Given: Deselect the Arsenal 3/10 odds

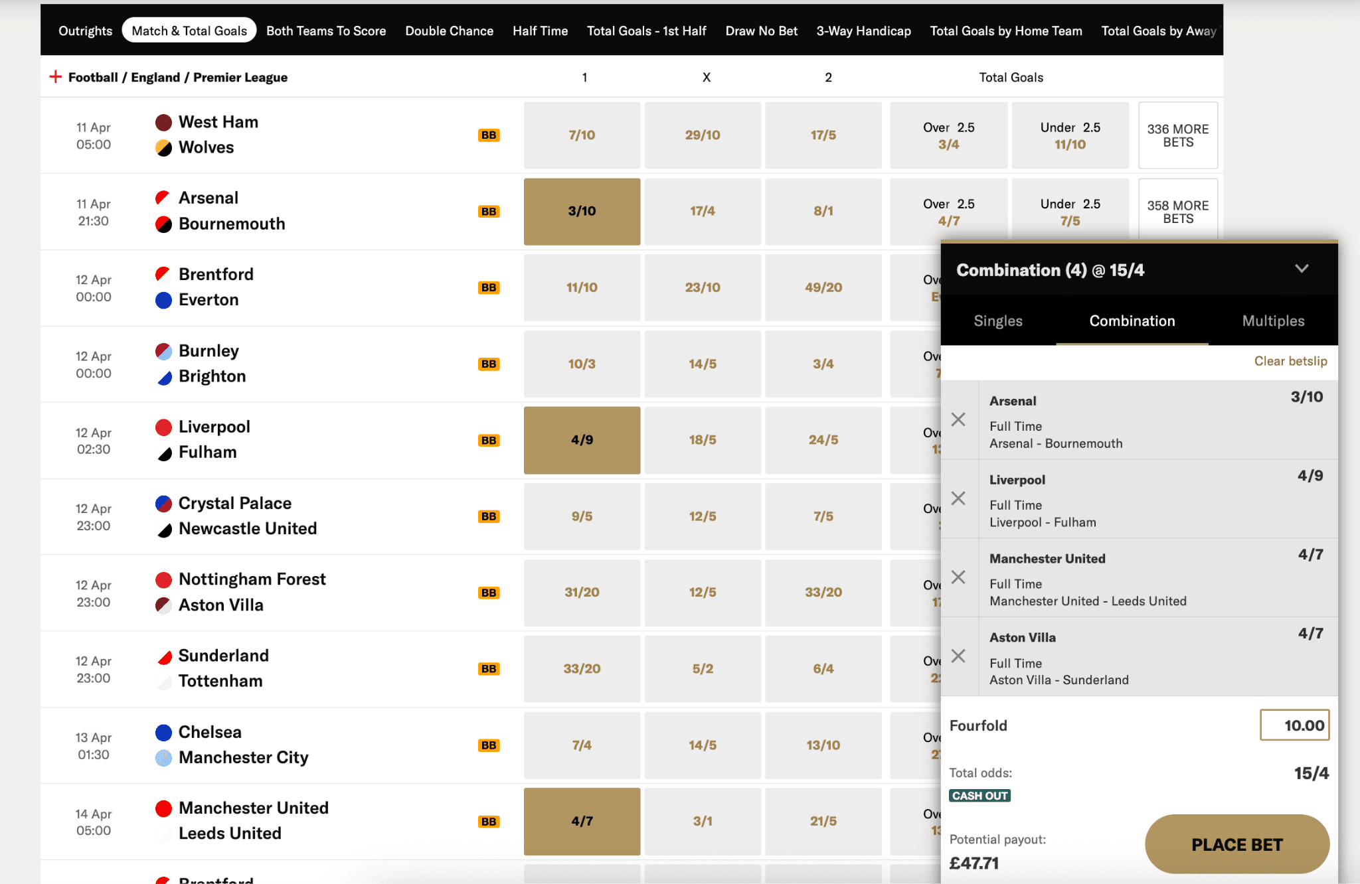Looking at the screenshot, I should click(x=582, y=211).
